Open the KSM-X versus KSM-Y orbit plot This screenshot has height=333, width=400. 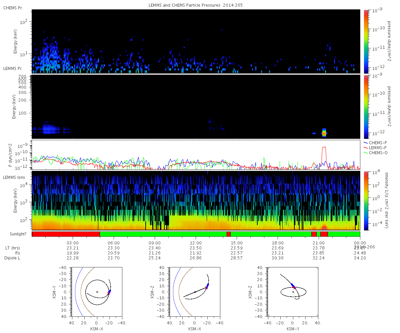[x=97, y=292]
